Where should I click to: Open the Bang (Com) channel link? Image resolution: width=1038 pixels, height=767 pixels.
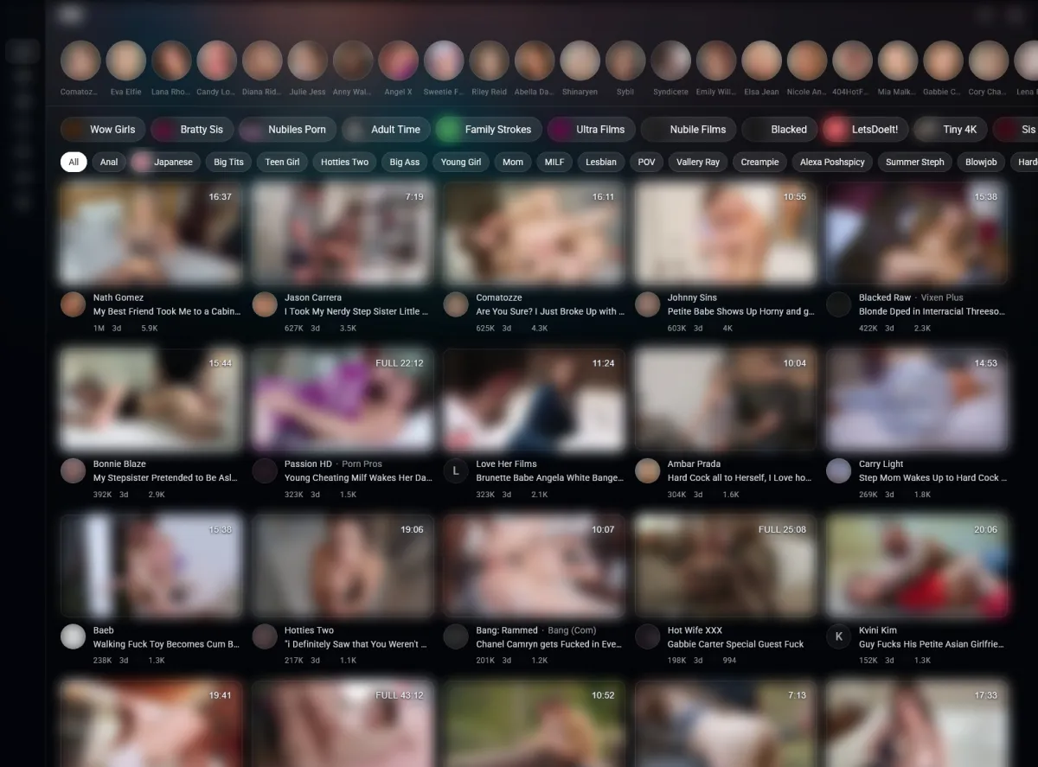[571, 630]
